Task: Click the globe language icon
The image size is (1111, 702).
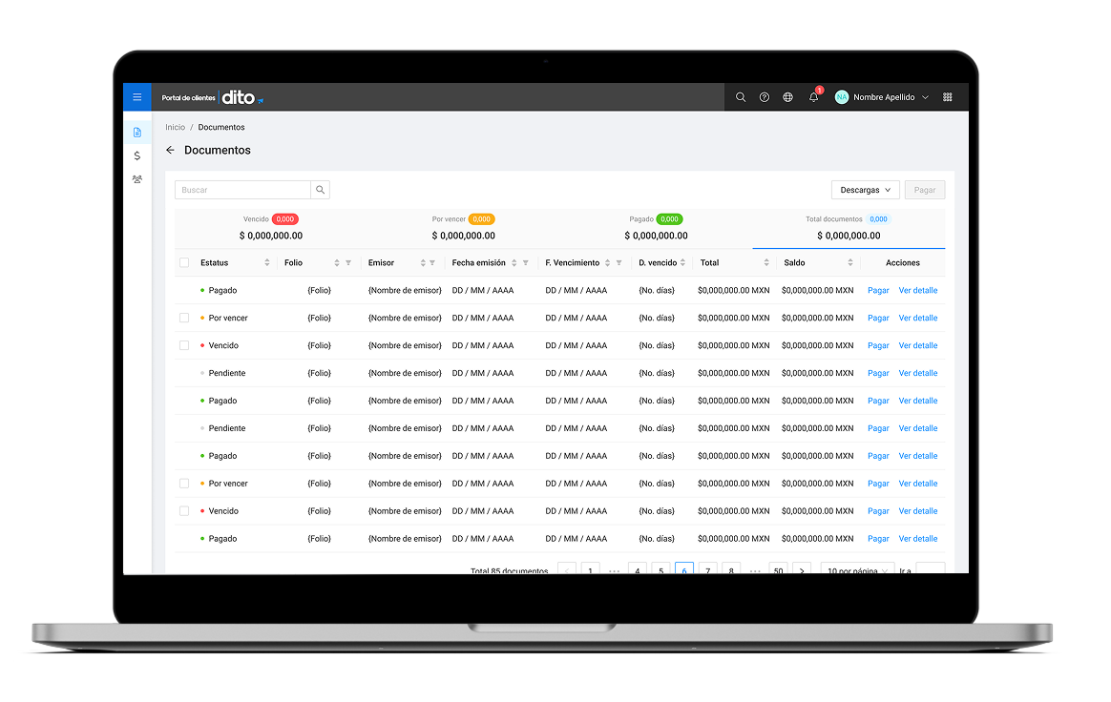Action: coord(787,97)
